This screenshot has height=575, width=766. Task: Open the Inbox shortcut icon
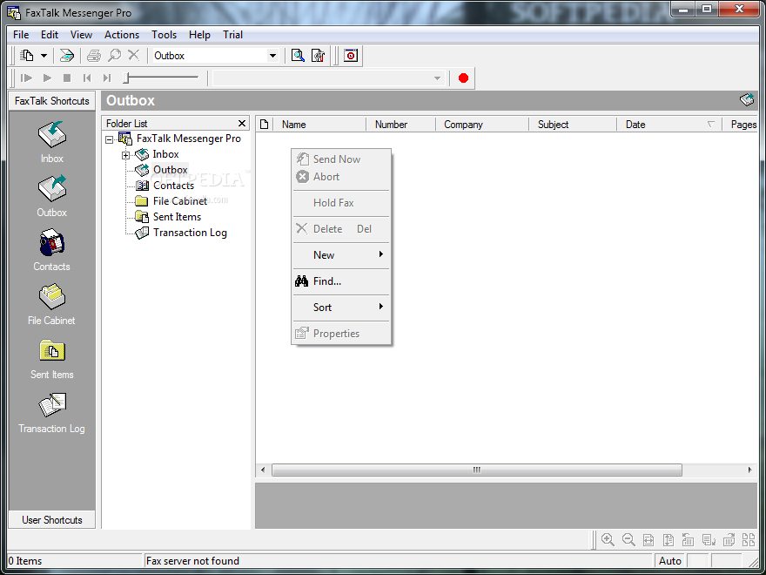point(51,135)
